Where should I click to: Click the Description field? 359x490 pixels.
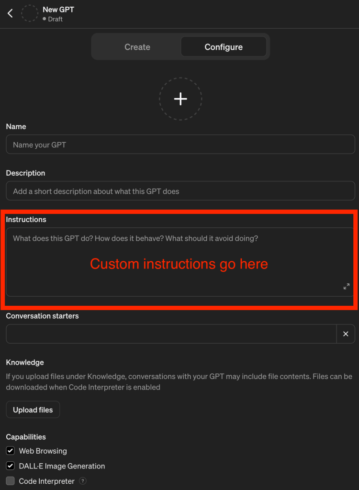pyautogui.click(x=180, y=190)
